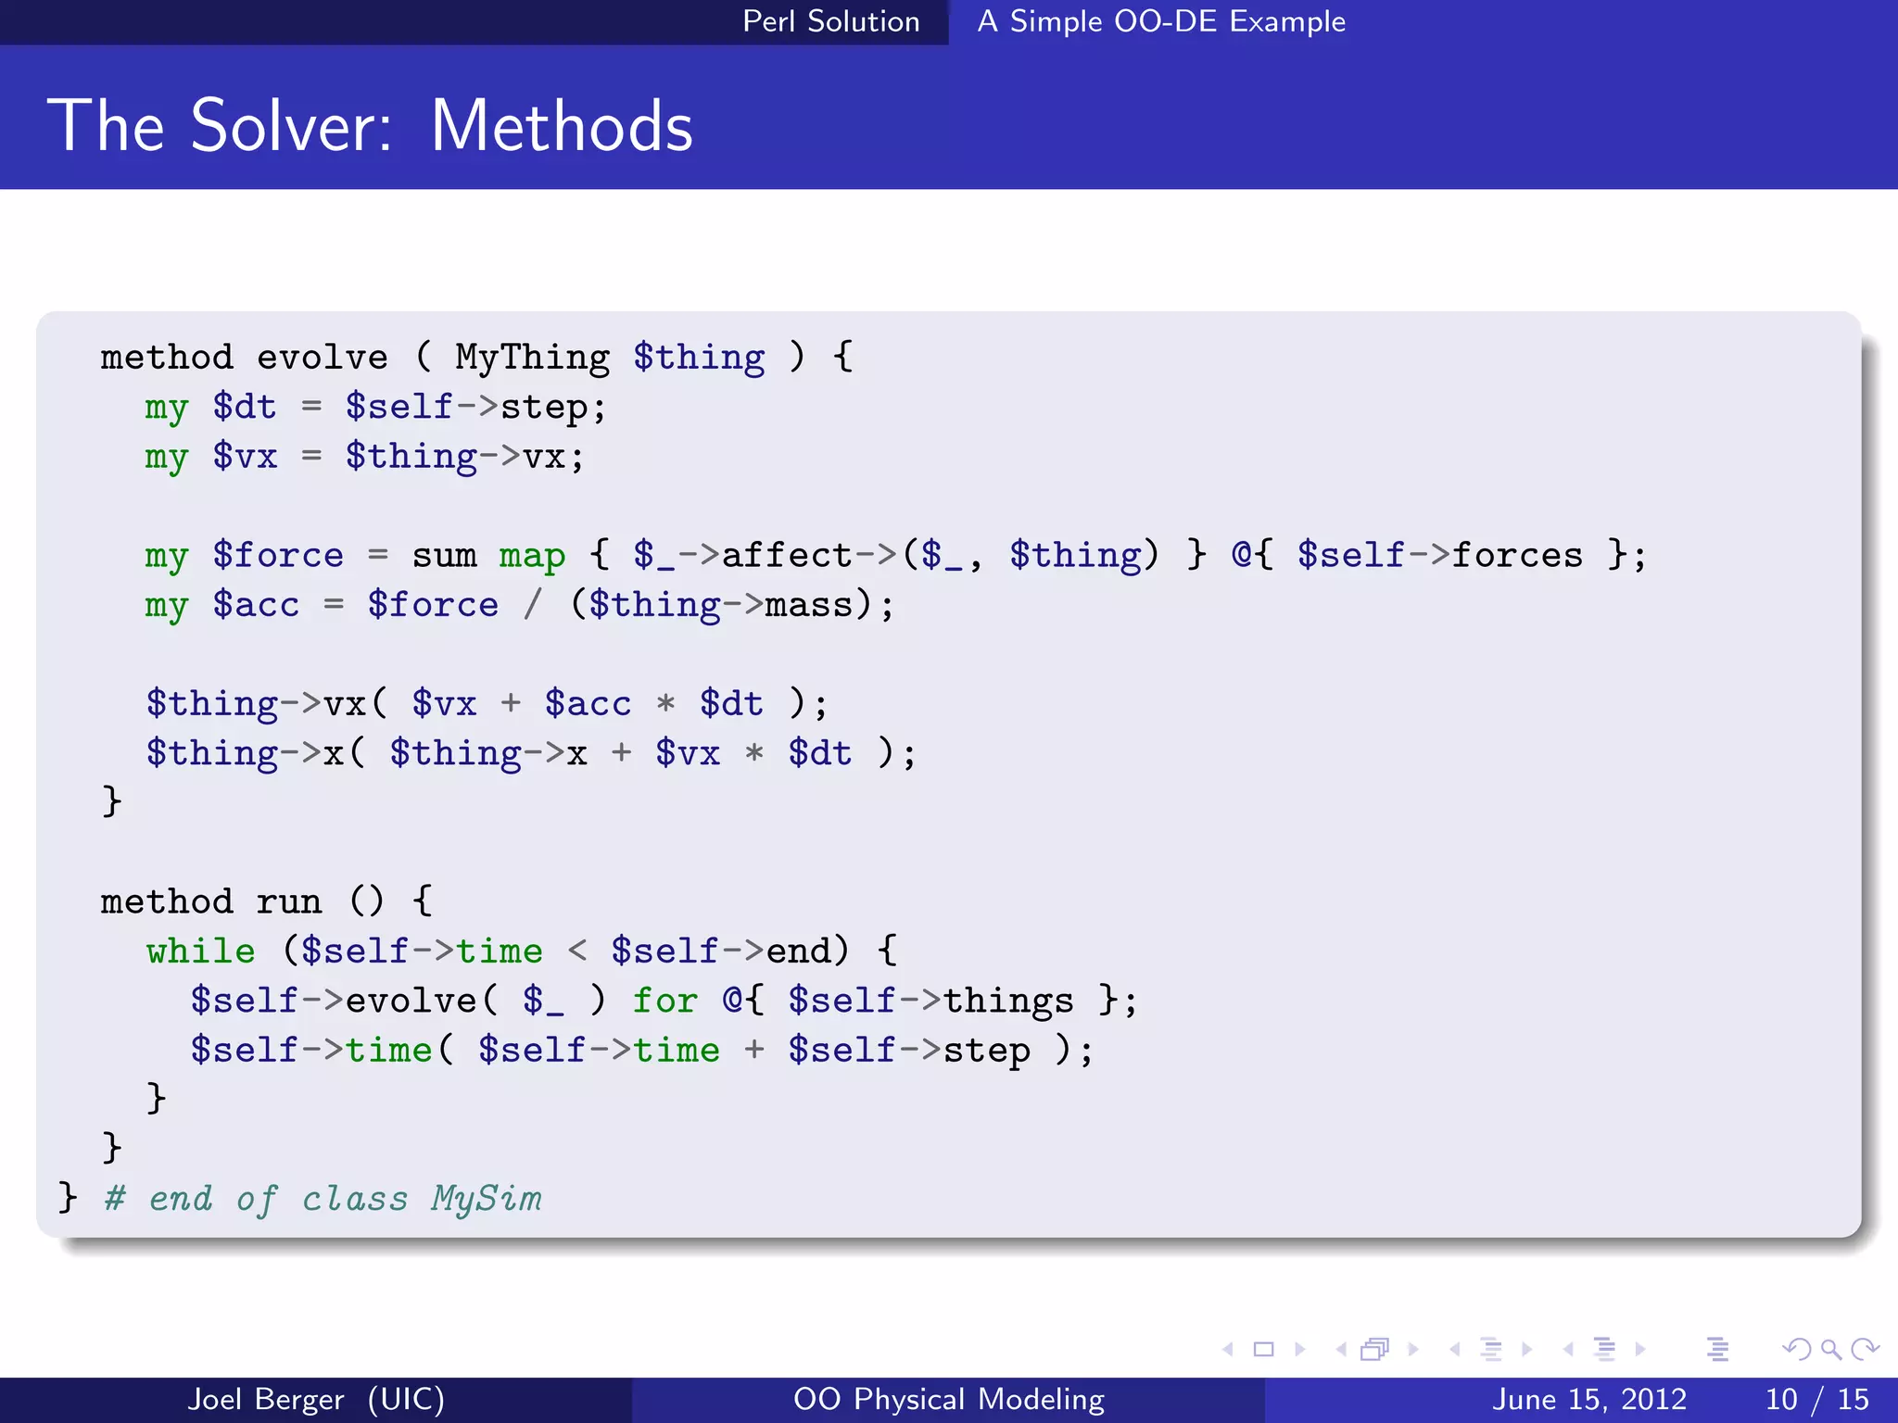Click the '$self->time( $self->time + $self->step );' line
1898x1423 pixels.
[642, 1051]
